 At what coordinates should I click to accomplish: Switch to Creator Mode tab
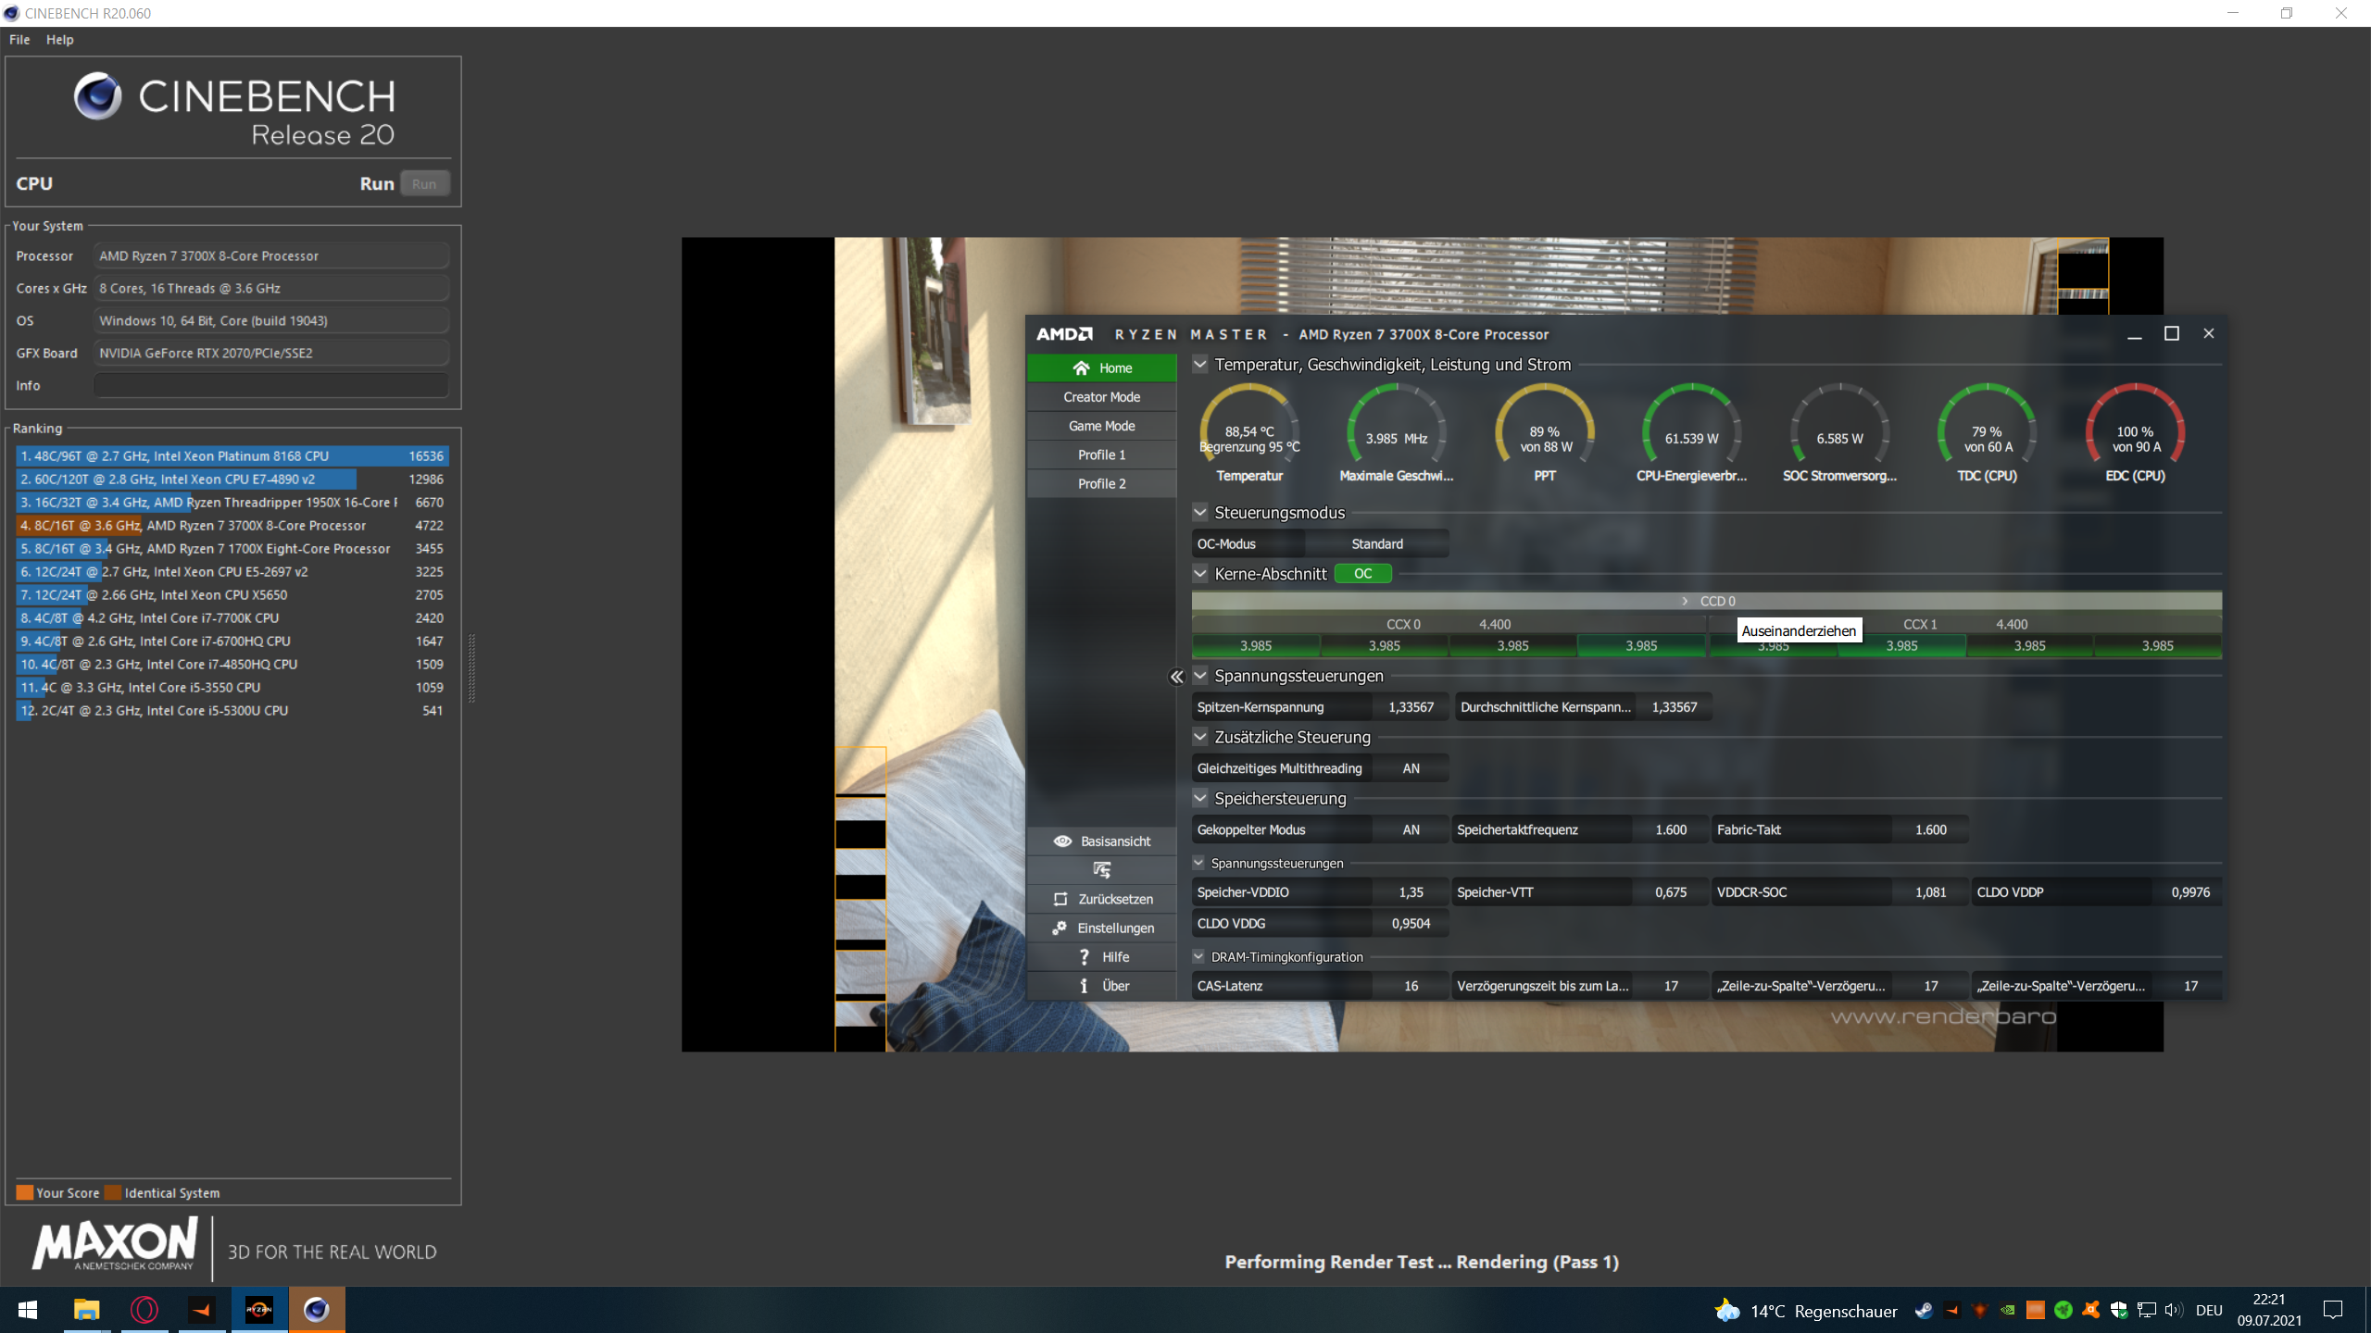[x=1101, y=396]
